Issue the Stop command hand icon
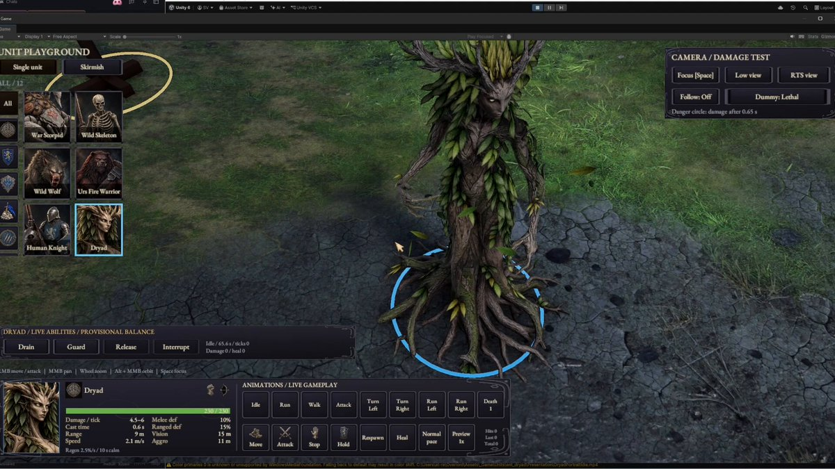Image resolution: width=835 pixels, height=469 pixels. (315, 437)
